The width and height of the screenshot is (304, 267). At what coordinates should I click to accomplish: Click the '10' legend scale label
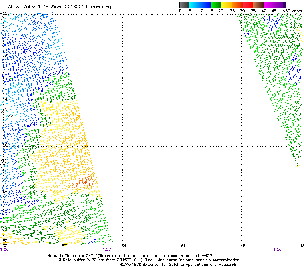coord(201,11)
